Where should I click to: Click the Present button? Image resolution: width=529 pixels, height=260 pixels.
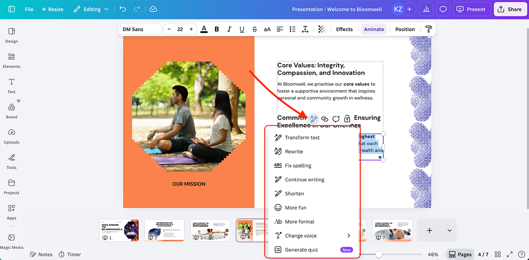472,9
